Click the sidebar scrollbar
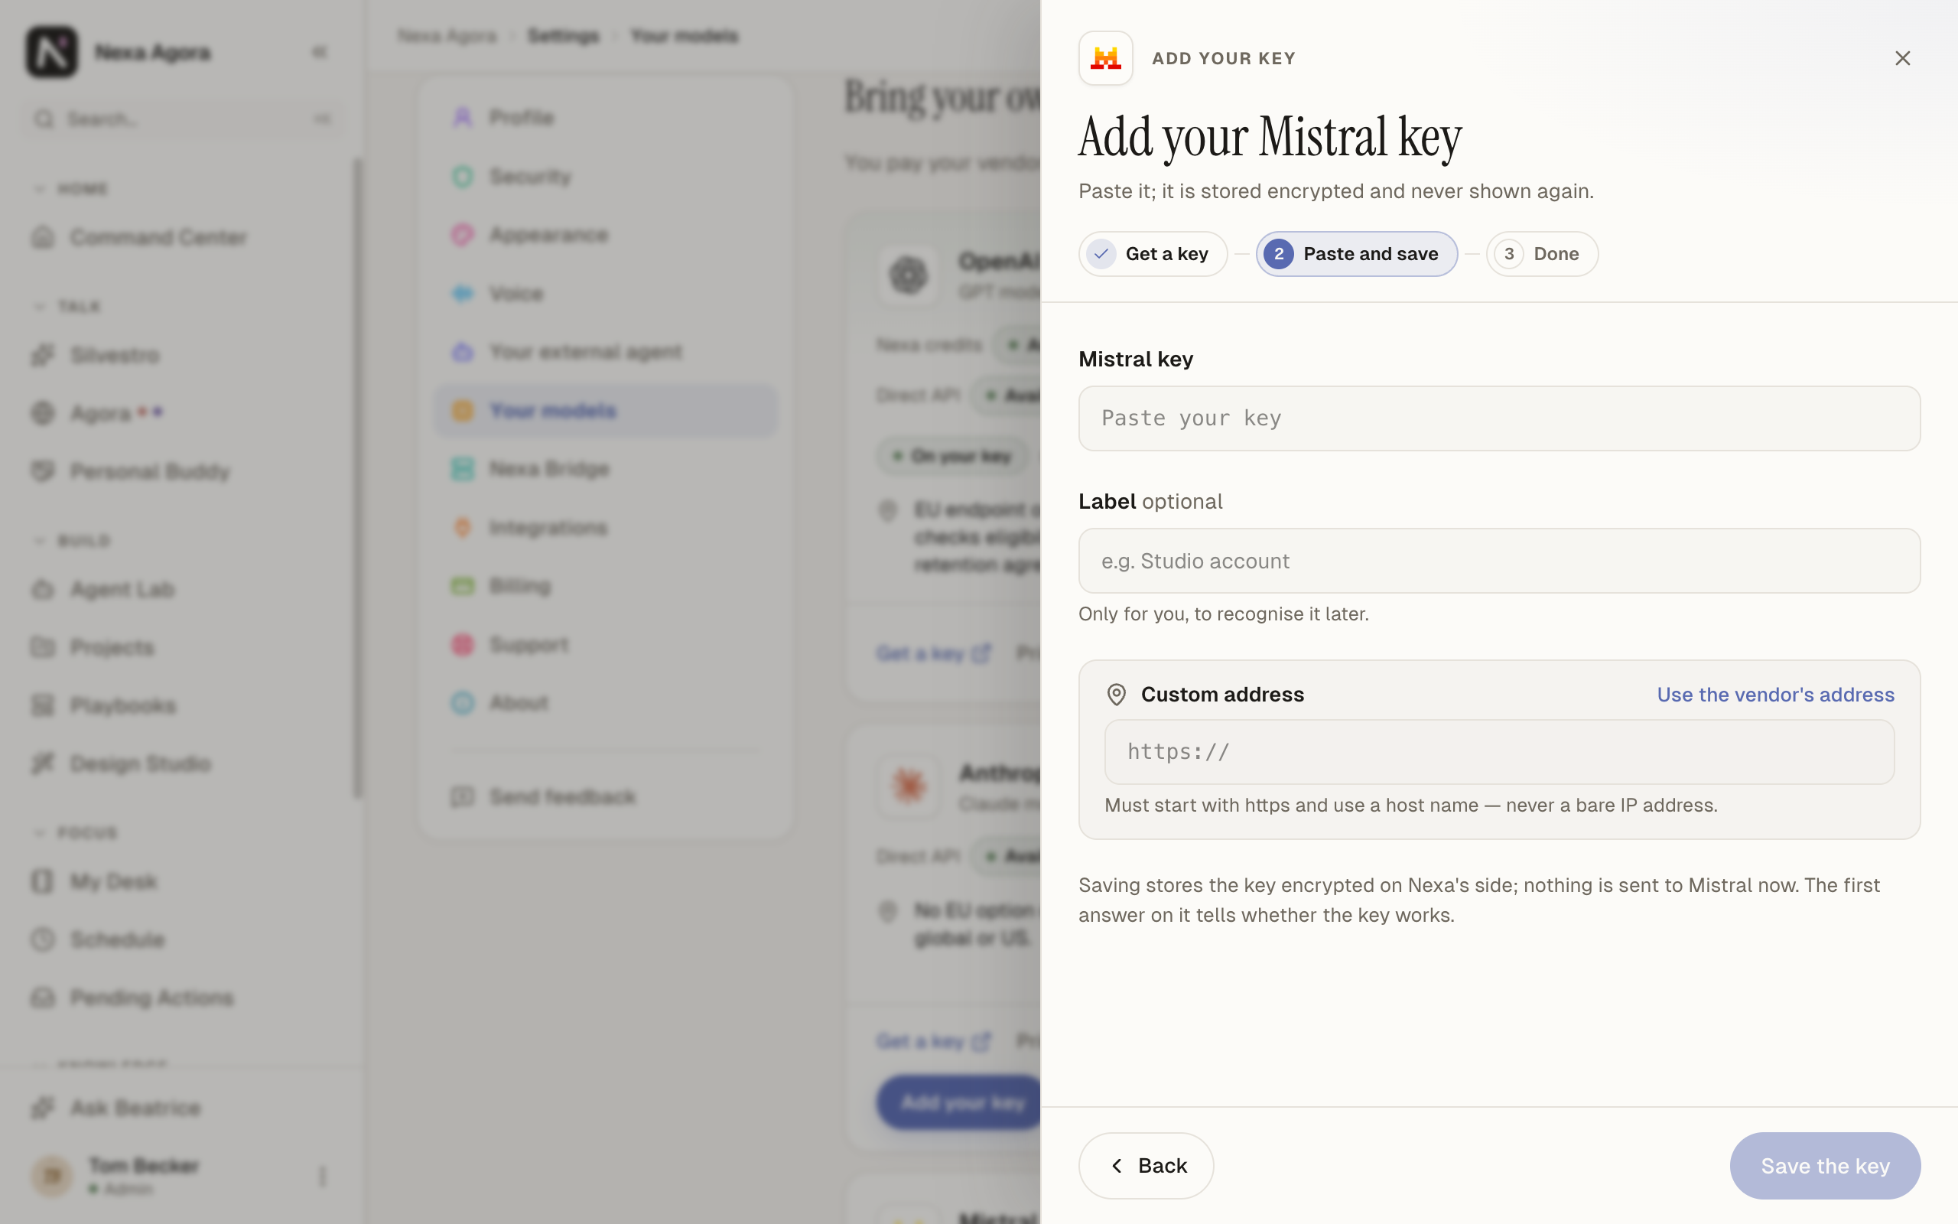Screen dimensions: 1958x1224 (357, 477)
